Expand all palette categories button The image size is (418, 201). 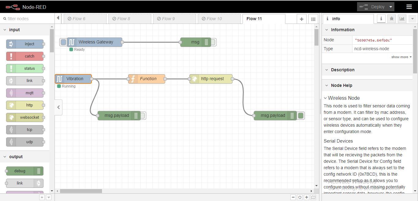click(x=48, y=197)
